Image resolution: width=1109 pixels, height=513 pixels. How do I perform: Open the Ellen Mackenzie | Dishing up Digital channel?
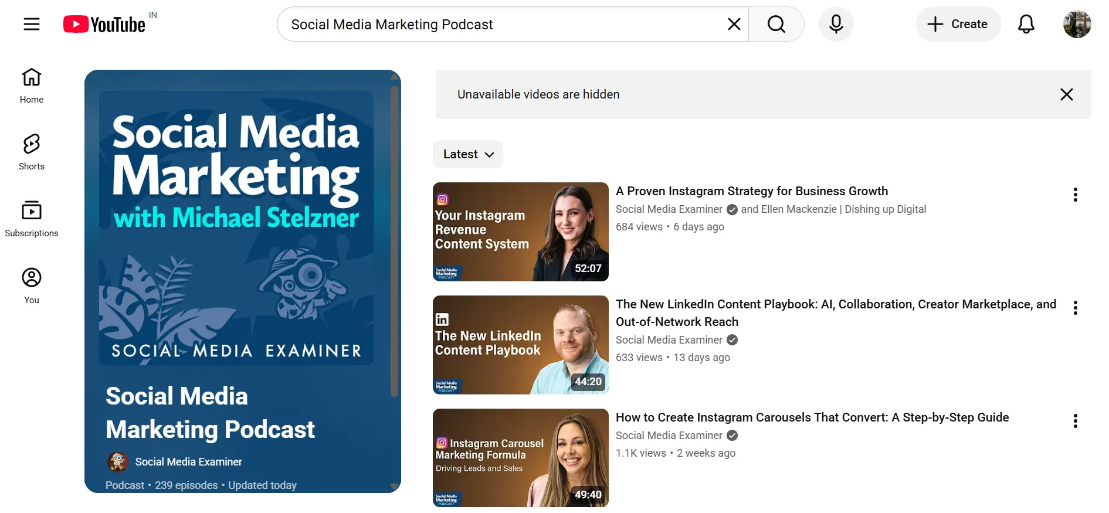[843, 209]
